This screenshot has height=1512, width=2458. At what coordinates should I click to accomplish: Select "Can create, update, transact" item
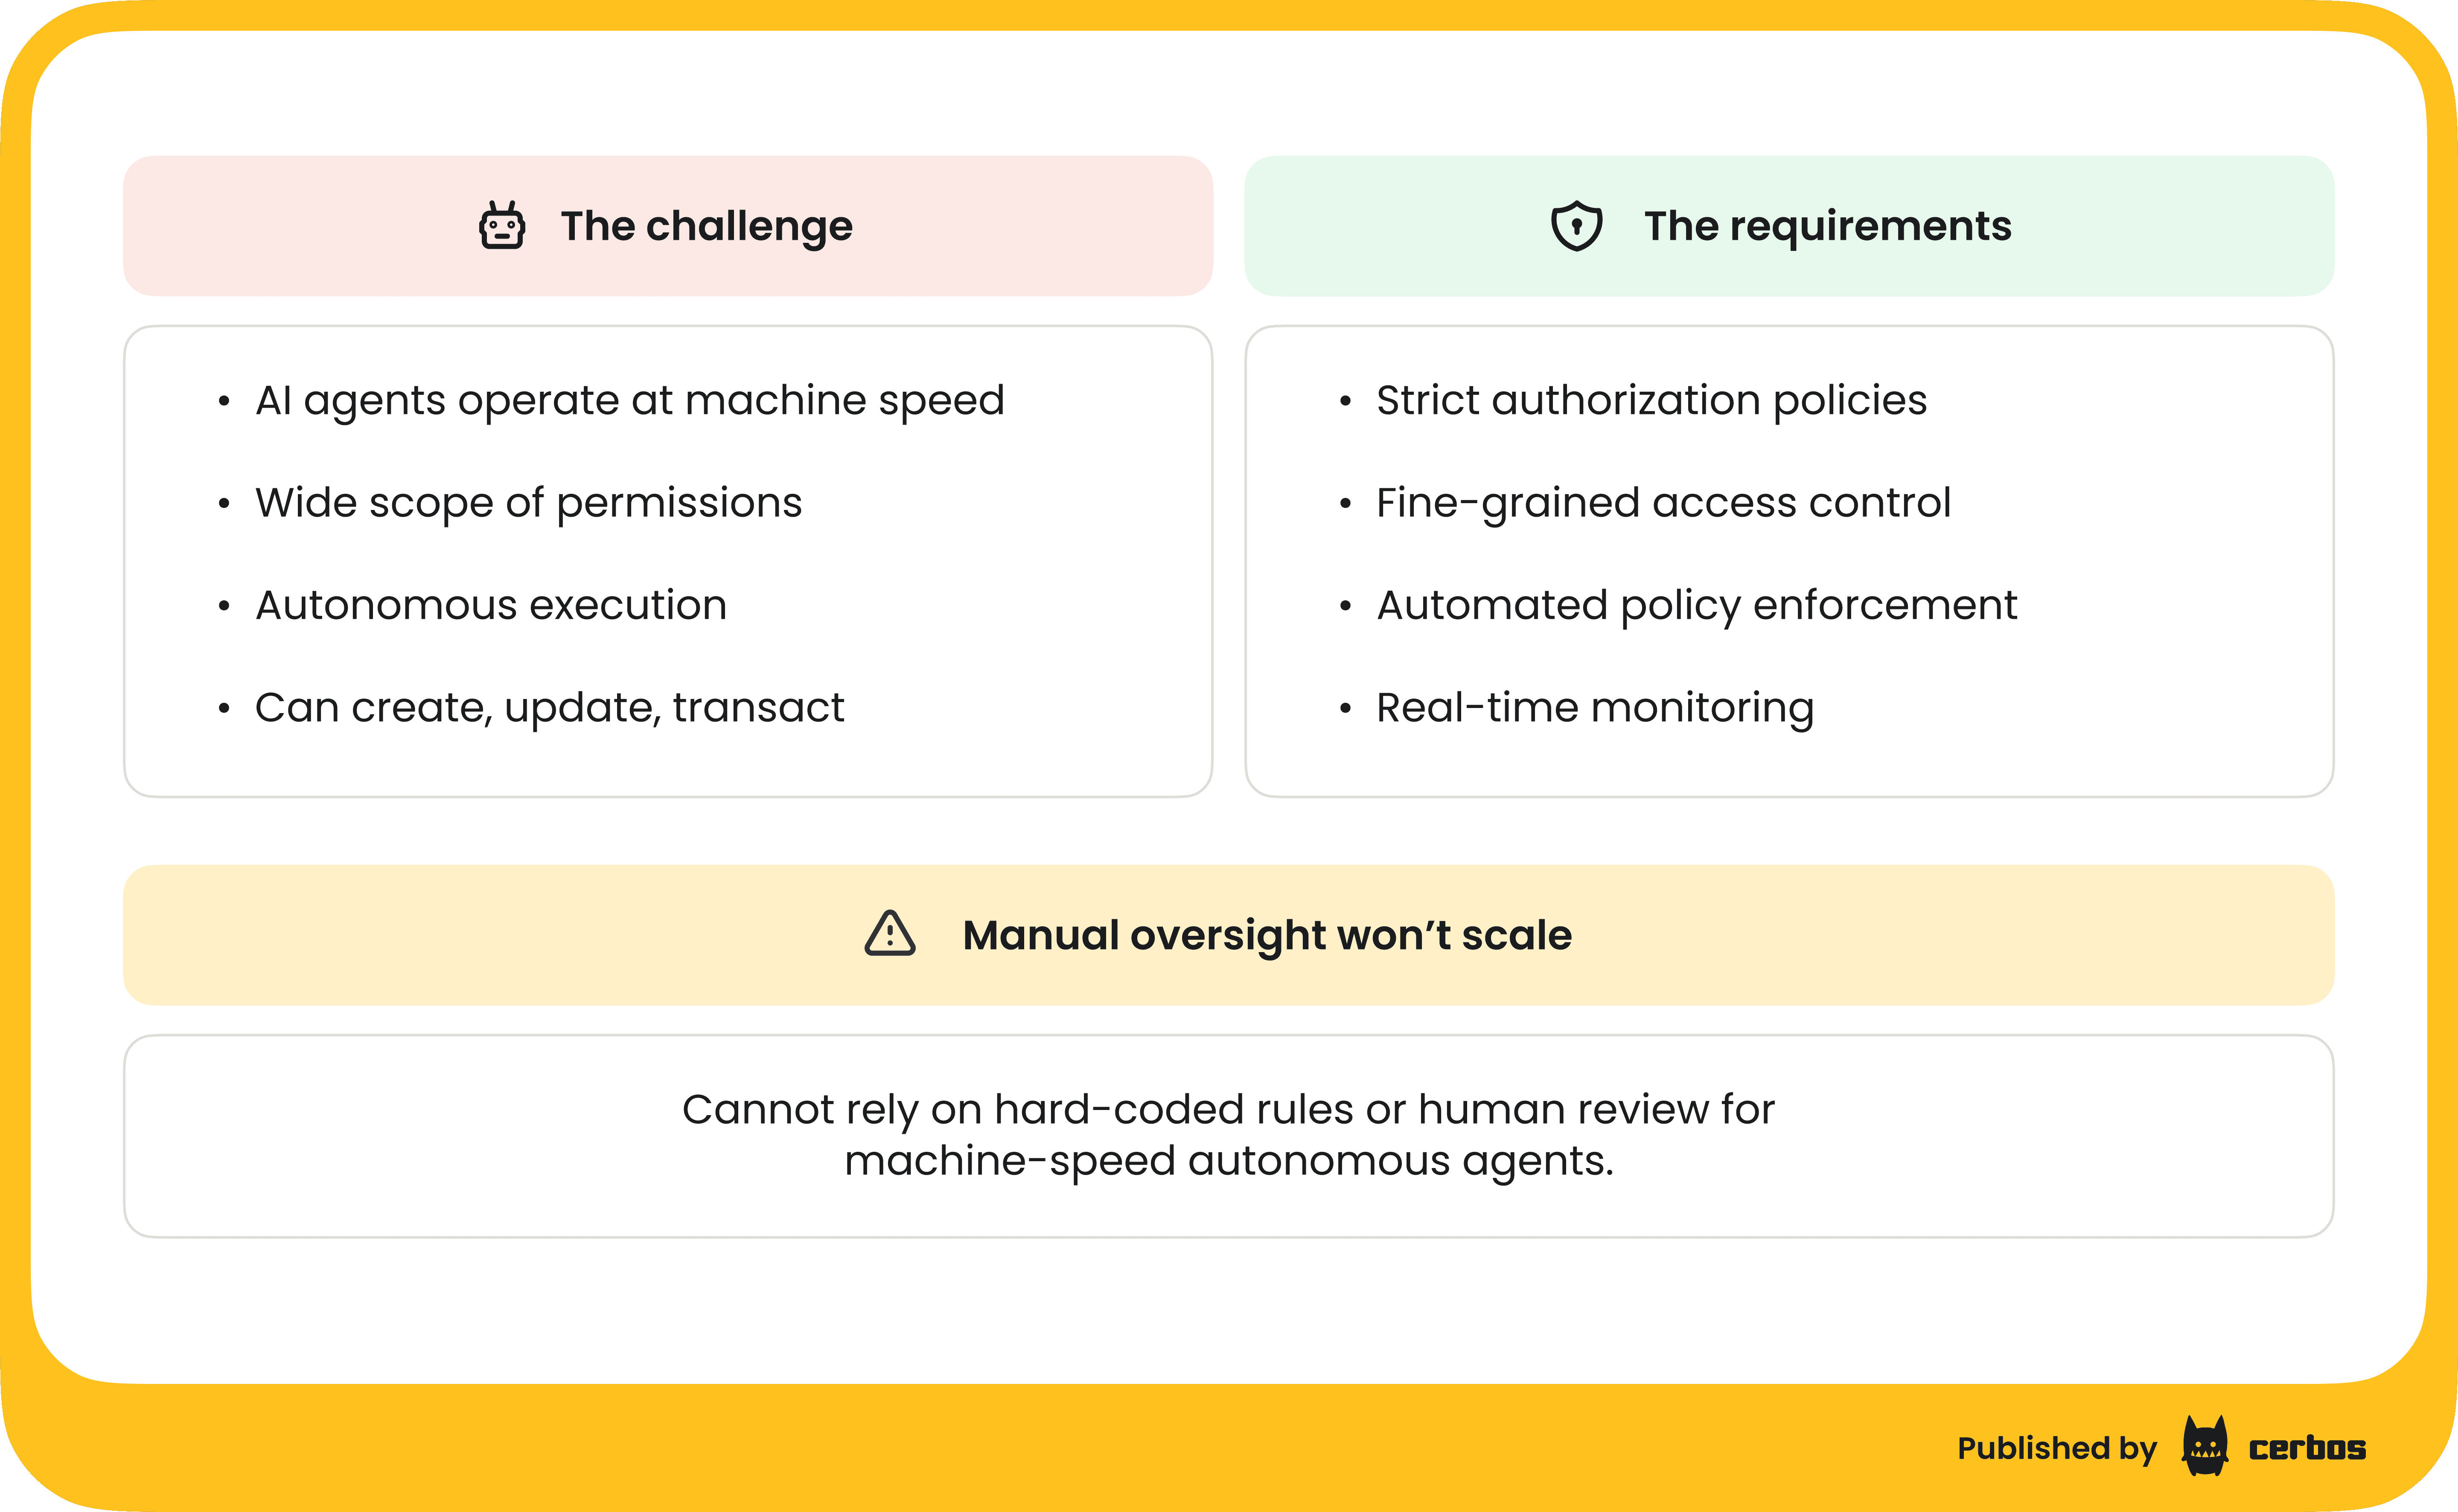(x=549, y=707)
